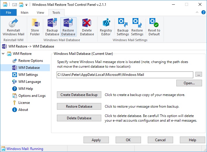Select Restore Database ribbon icon

tap(68, 27)
